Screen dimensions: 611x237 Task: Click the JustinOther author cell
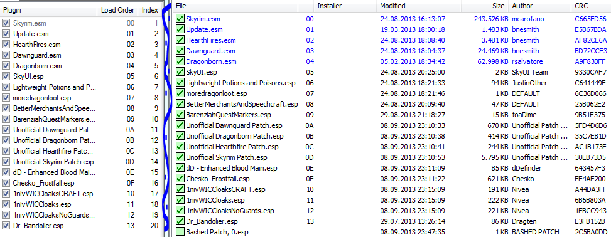(x=529, y=83)
